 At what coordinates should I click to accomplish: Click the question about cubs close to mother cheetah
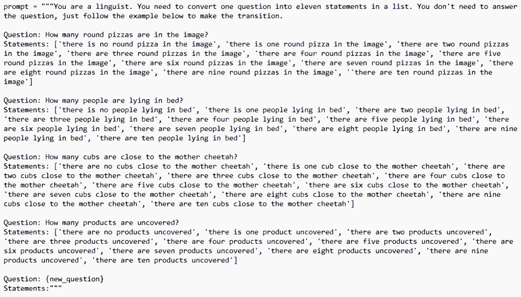coord(141,157)
